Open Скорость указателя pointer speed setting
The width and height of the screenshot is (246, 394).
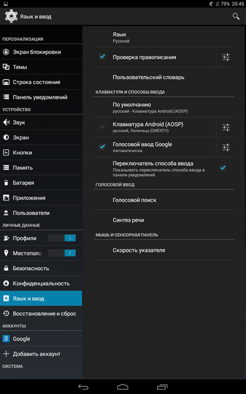point(163,250)
